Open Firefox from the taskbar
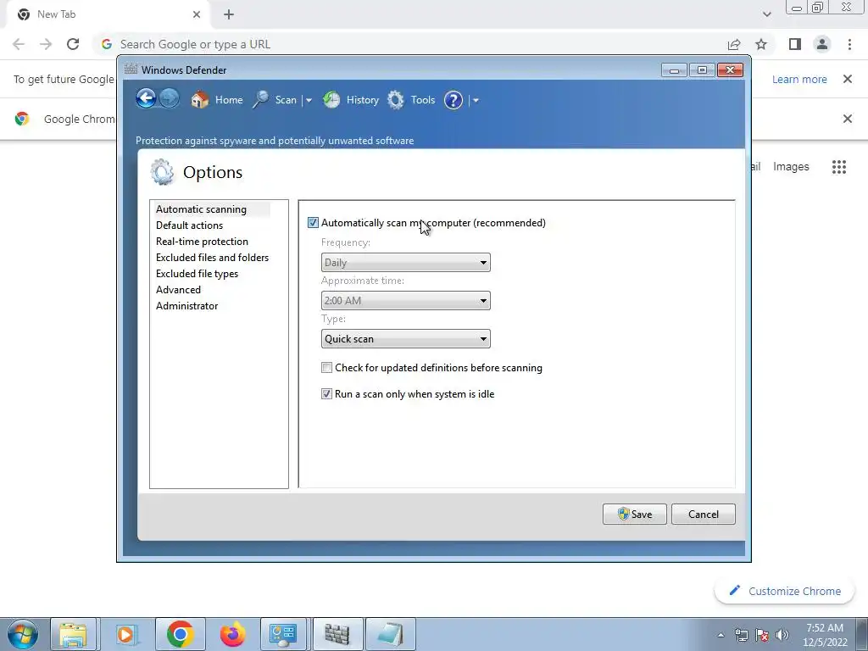The height and width of the screenshot is (651, 868). tap(232, 634)
